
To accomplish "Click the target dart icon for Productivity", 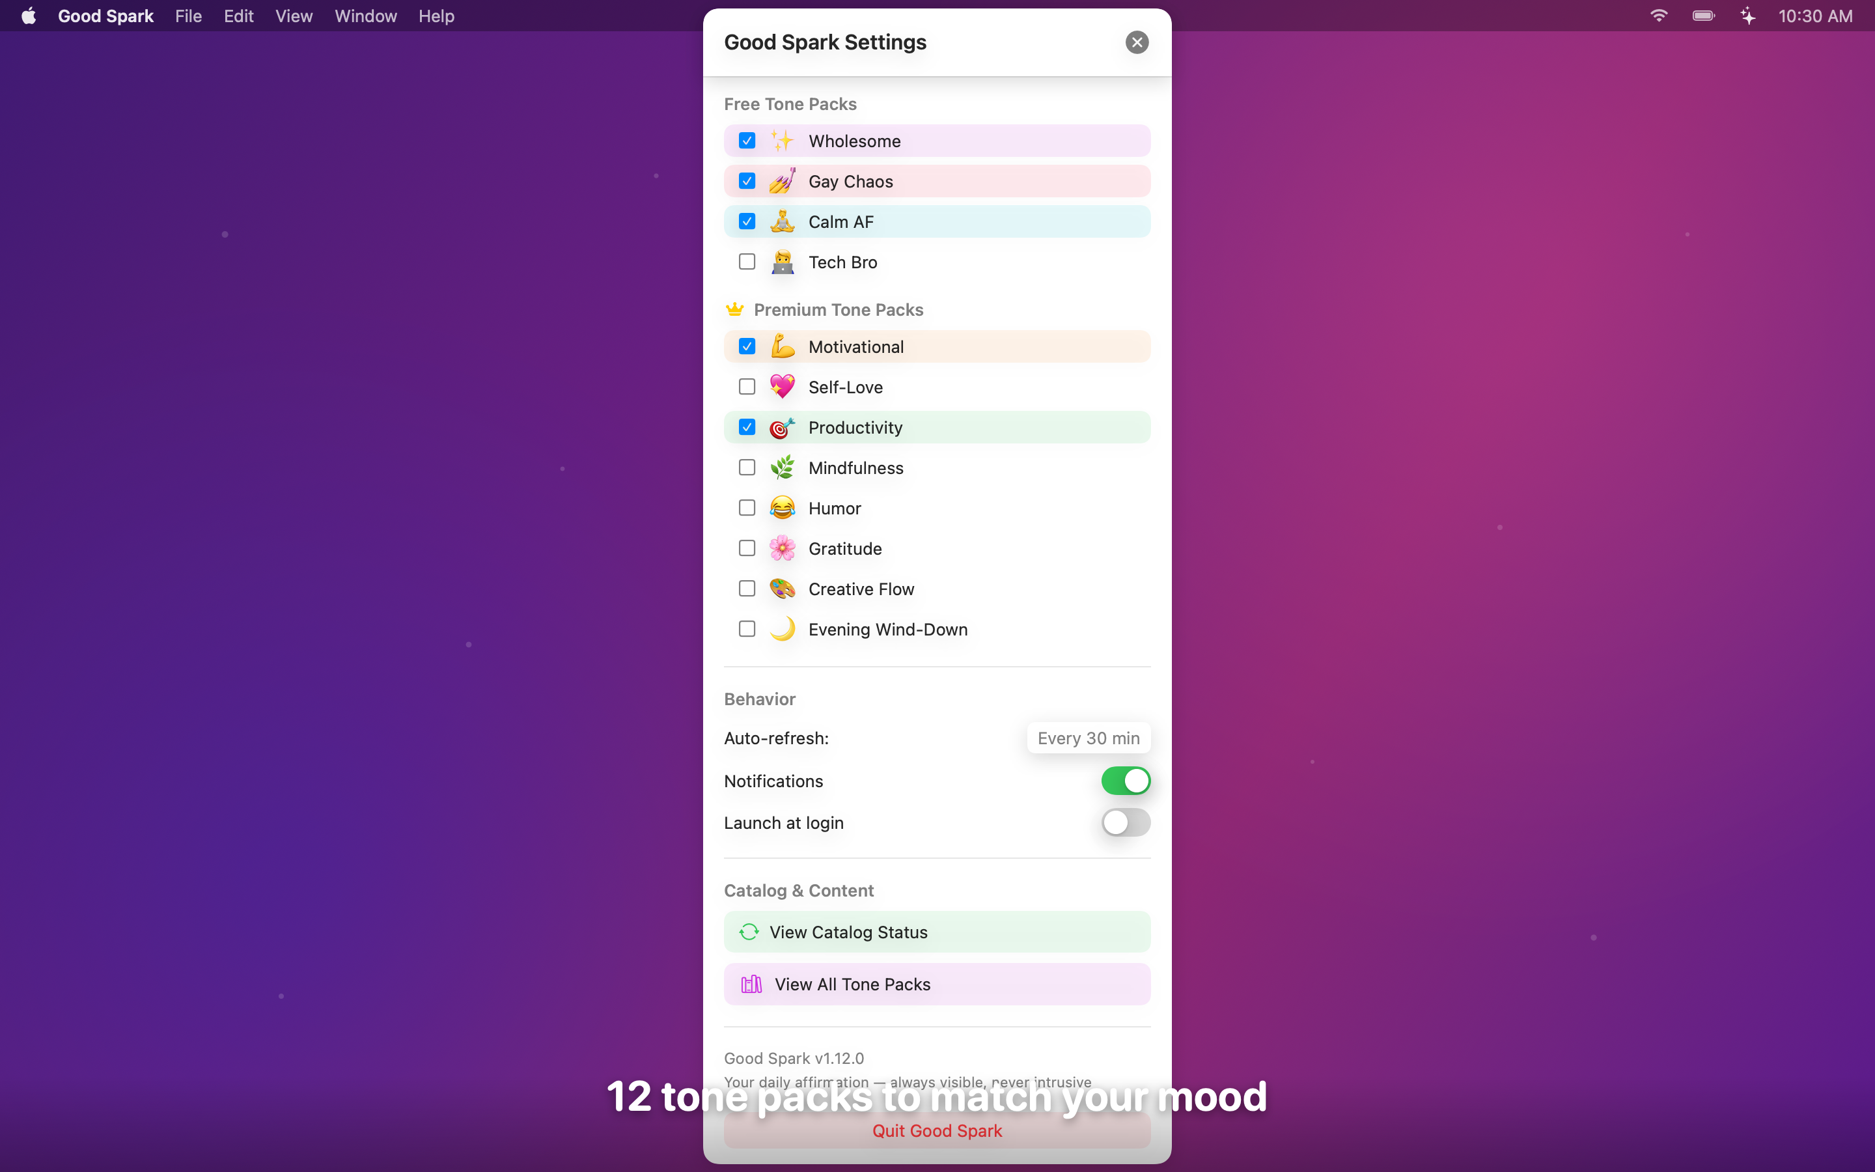I will 782,427.
